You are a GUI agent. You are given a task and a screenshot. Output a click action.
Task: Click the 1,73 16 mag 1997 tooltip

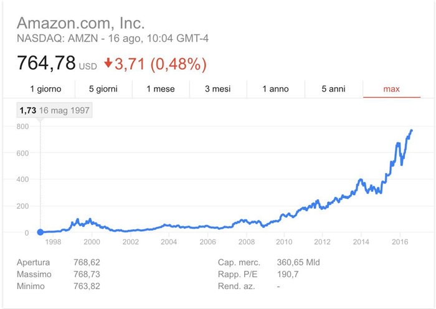click(55, 110)
